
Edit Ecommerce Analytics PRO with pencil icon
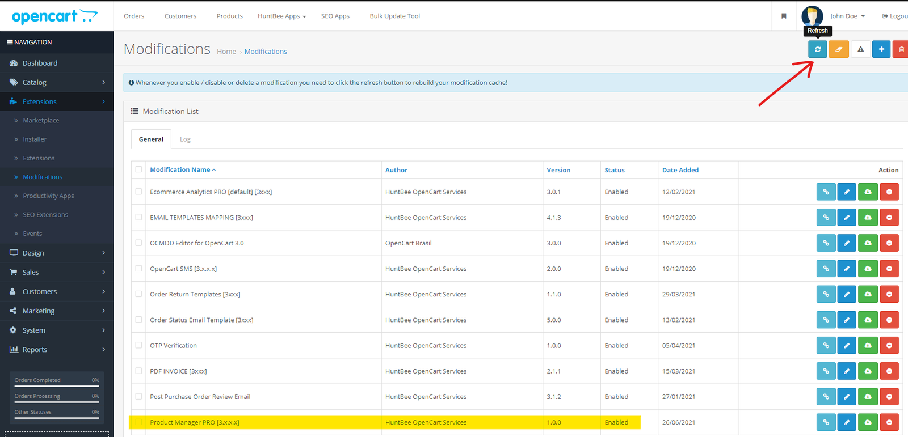847,192
